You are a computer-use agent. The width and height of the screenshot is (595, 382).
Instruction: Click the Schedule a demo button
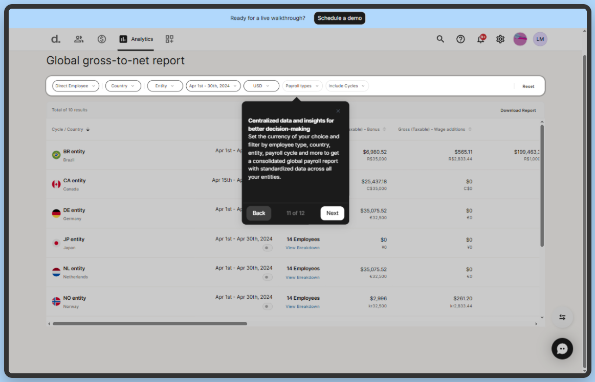tap(339, 18)
